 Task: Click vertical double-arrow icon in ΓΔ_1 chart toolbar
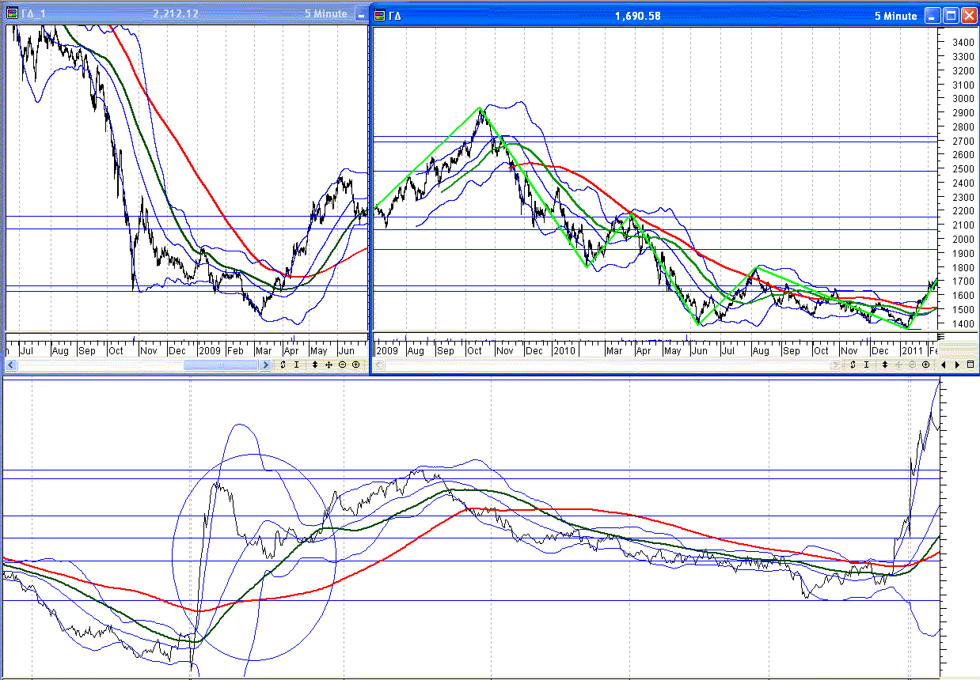[314, 365]
